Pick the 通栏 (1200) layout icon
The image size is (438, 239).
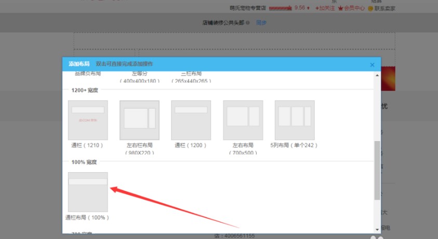coord(191,120)
